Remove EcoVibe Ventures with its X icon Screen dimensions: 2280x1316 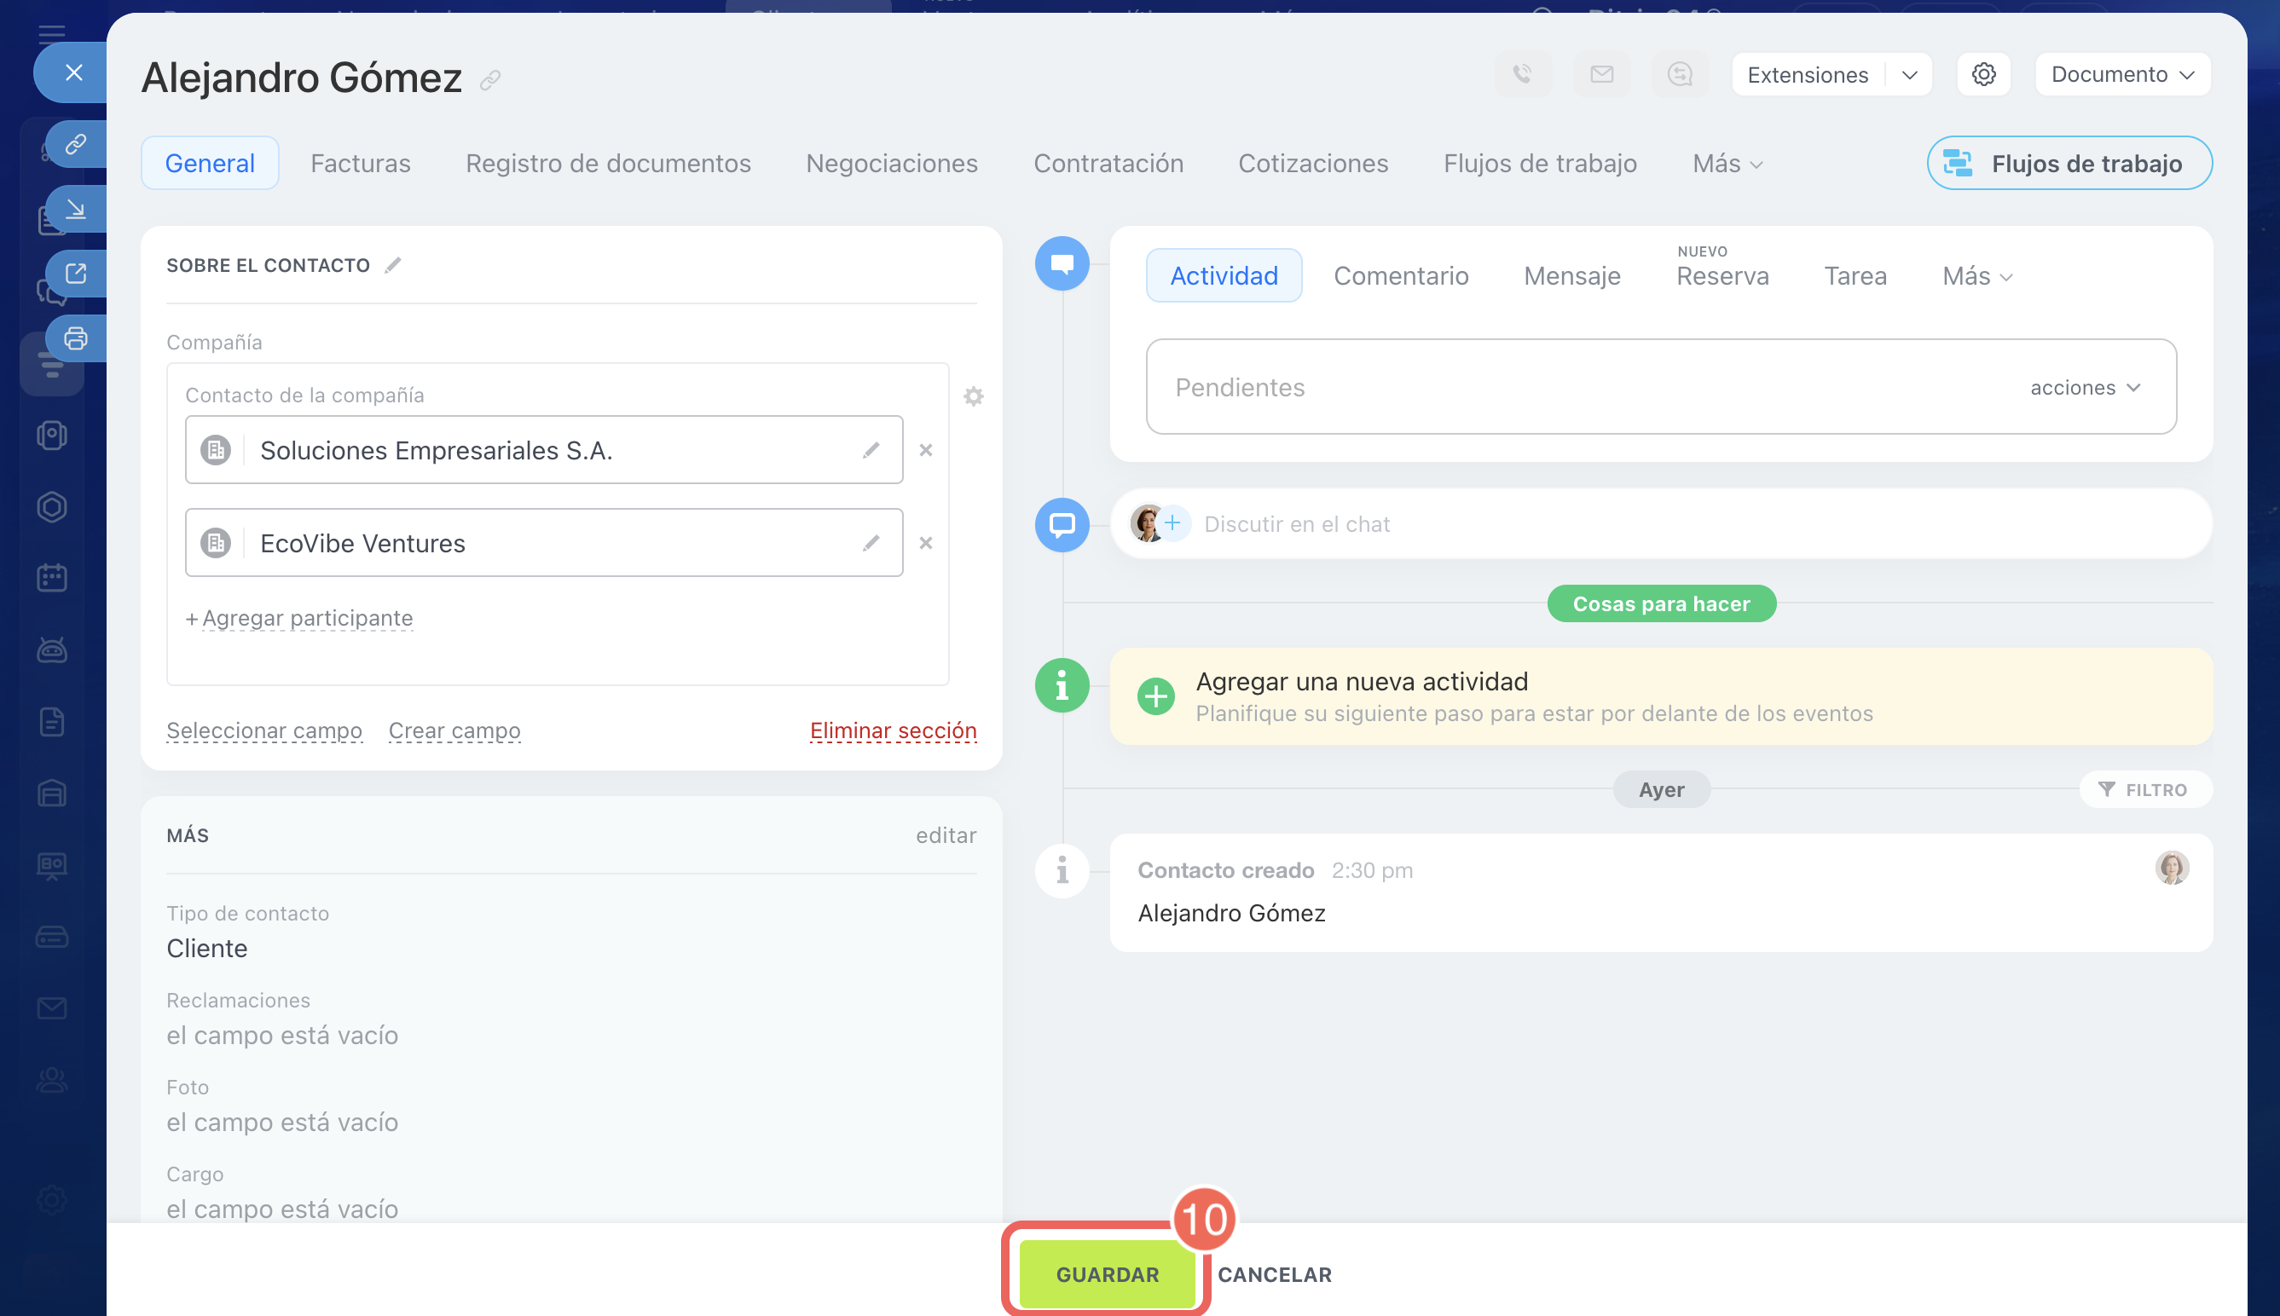click(x=925, y=543)
